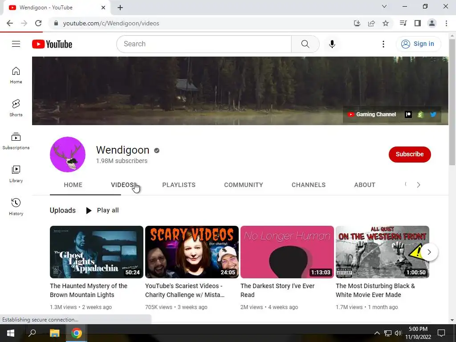Switch to the ABOUT channel tab
Viewport: 456px width, 342px height.
(x=365, y=185)
